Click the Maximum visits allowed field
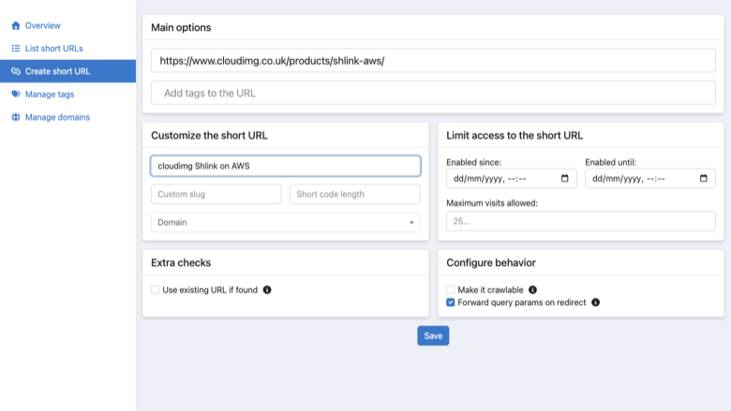 (x=581, y=221)
